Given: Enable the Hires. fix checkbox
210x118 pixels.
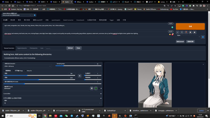Looking at the screenshot, I should pos(25,71).
